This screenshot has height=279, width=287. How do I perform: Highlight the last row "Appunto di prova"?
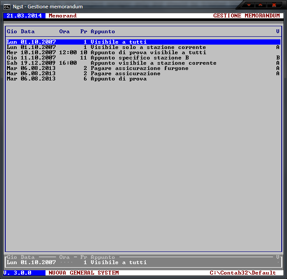point(118,79)
